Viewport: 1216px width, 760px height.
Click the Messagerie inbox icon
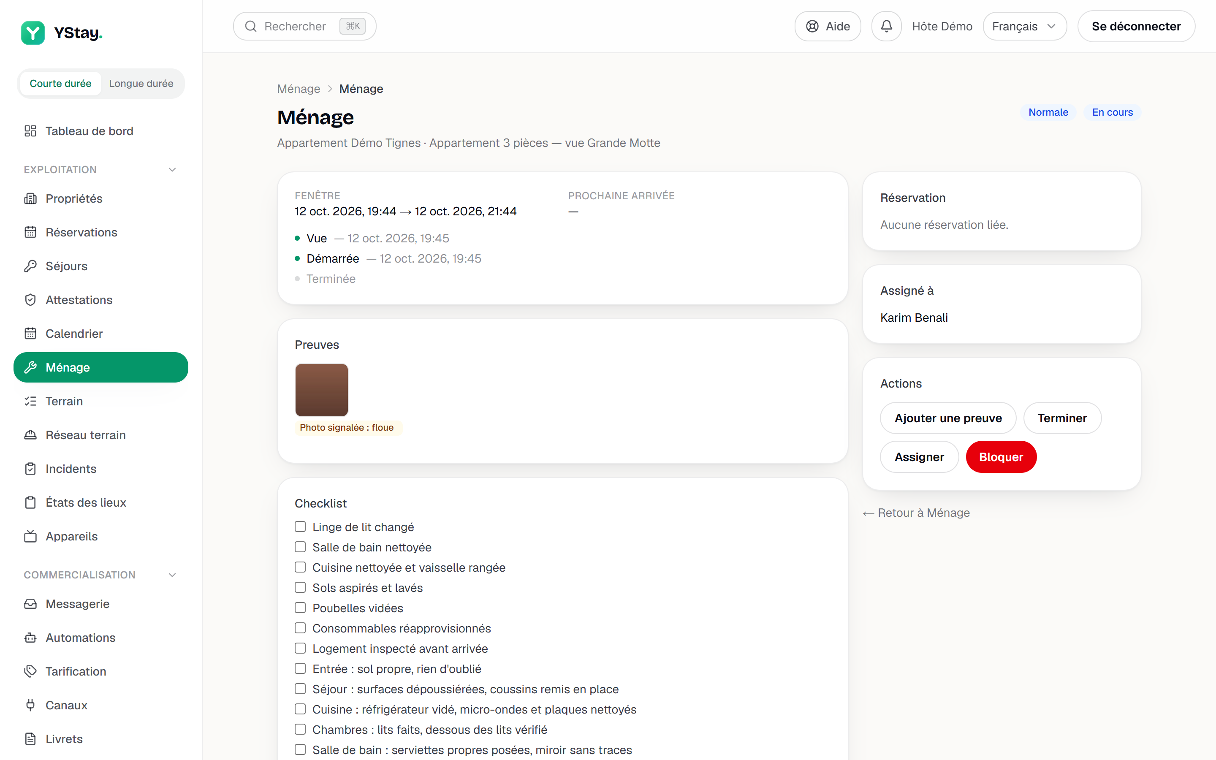(x=30, y=604)
